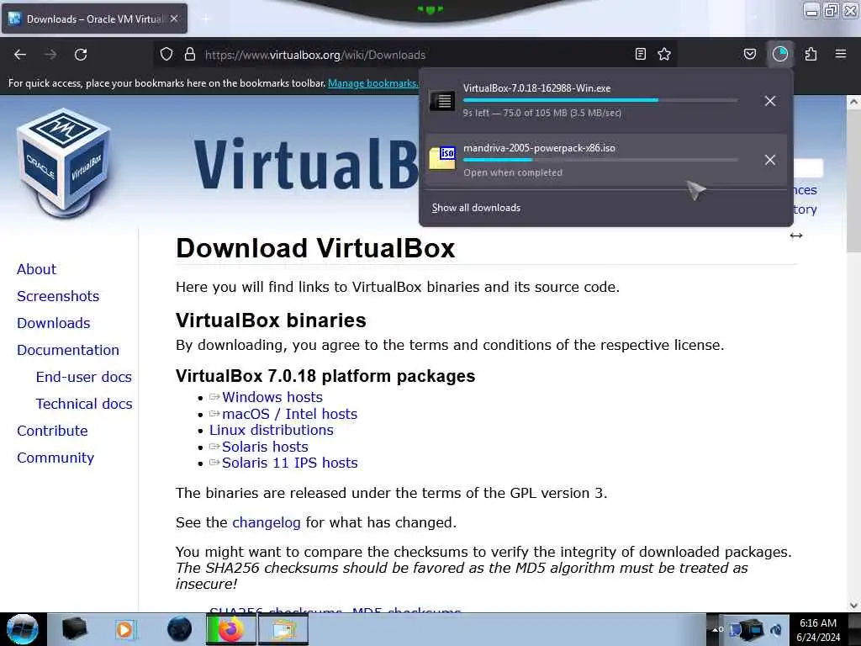This screenshot has width=861, height=646.
Task: Click the Download VirtualBox heading
Action: (315, 248)
